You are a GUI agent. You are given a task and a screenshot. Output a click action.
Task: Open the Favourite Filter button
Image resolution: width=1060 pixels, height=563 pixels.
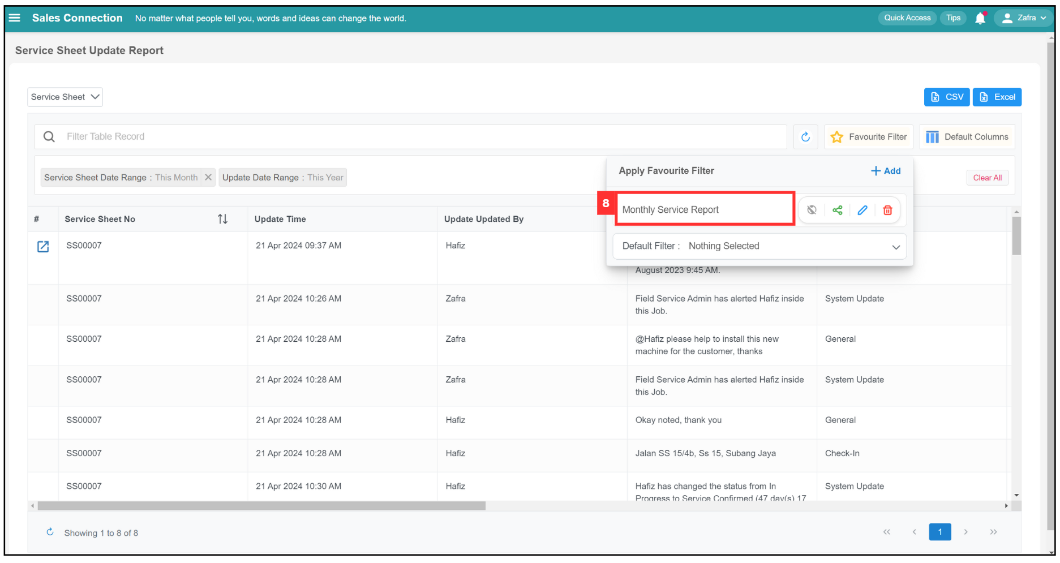(868, 136)
